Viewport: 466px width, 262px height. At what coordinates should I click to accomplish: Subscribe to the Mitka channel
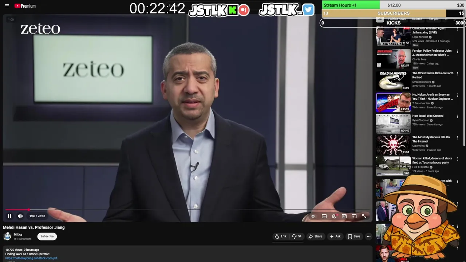pos(47,237)
